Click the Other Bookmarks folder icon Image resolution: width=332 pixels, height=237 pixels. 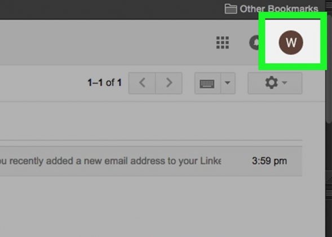[231, 8]
